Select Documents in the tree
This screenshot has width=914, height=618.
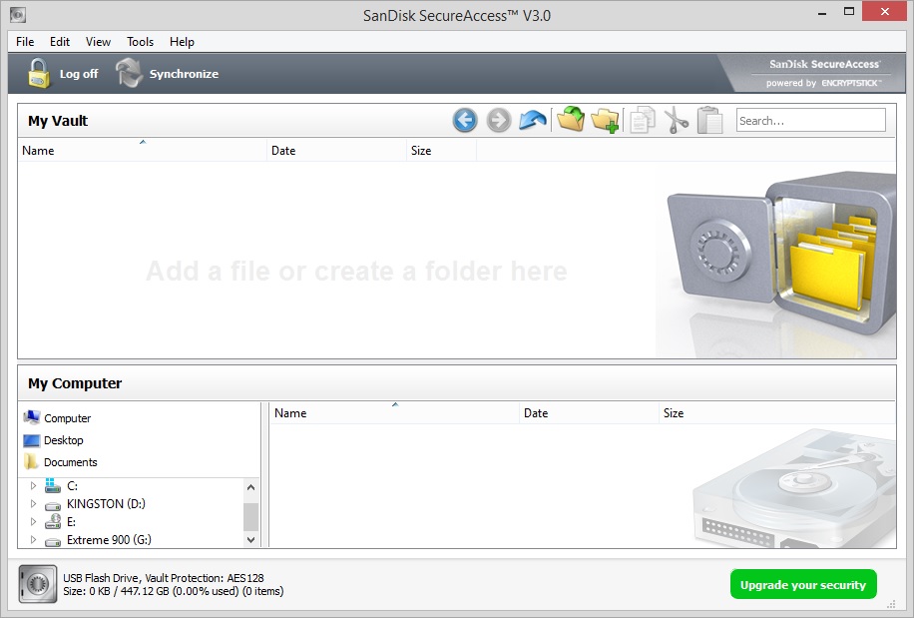(x=71, y=462)
